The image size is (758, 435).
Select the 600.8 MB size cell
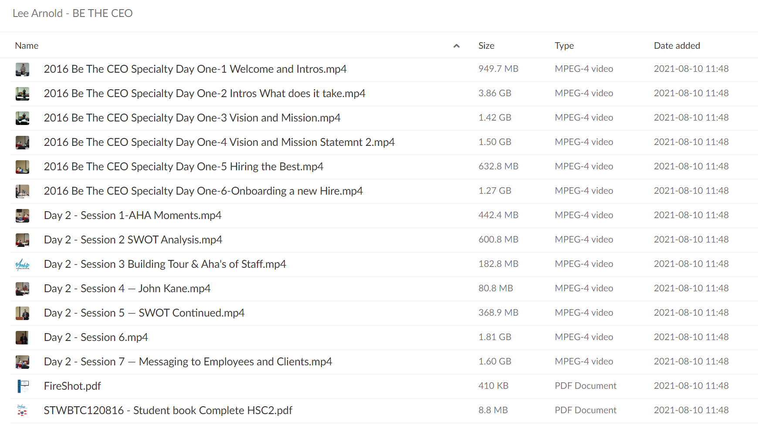498,239
